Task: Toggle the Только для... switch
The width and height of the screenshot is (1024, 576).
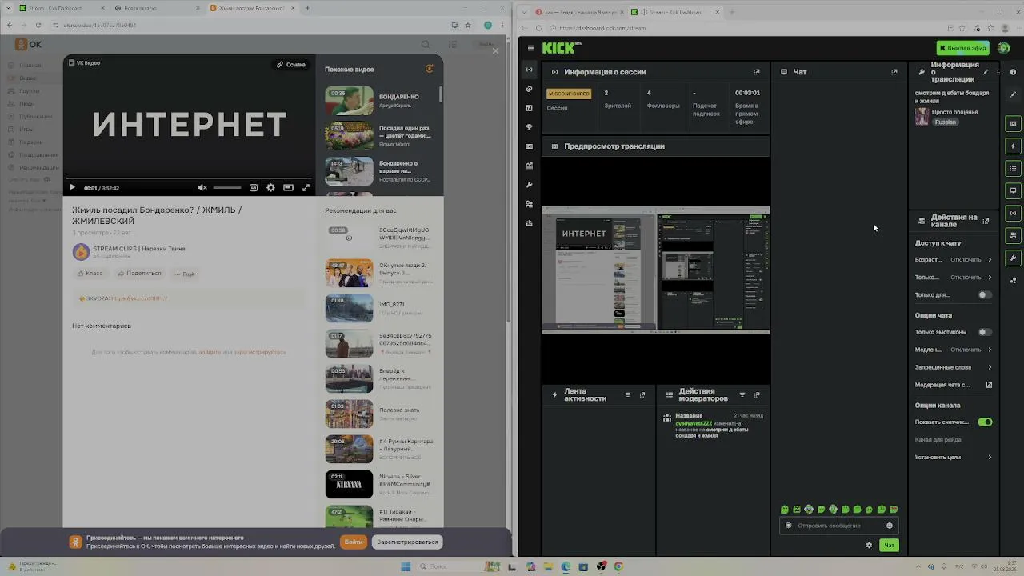Action: (985, 295)
